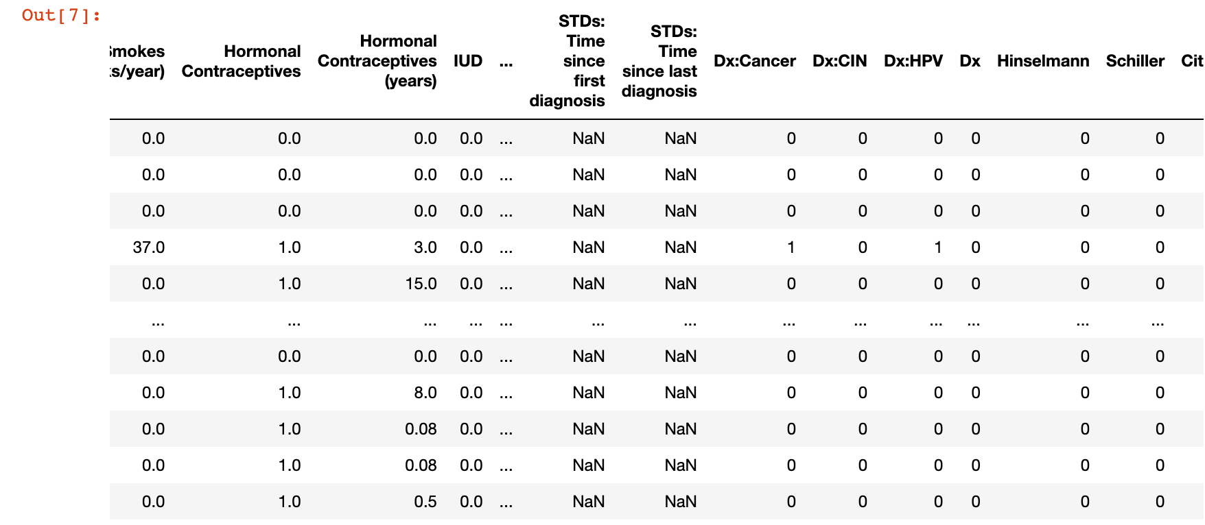The width and height of the screenshot is (1205, 525).
Task: Select the Schiller column header
Action: tap(1135, 61)
